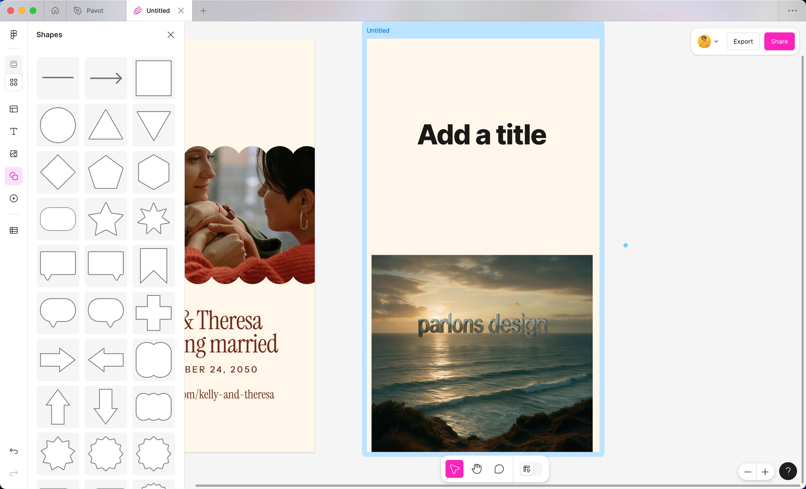Open the Text tool in sidebar

(14, 131)
